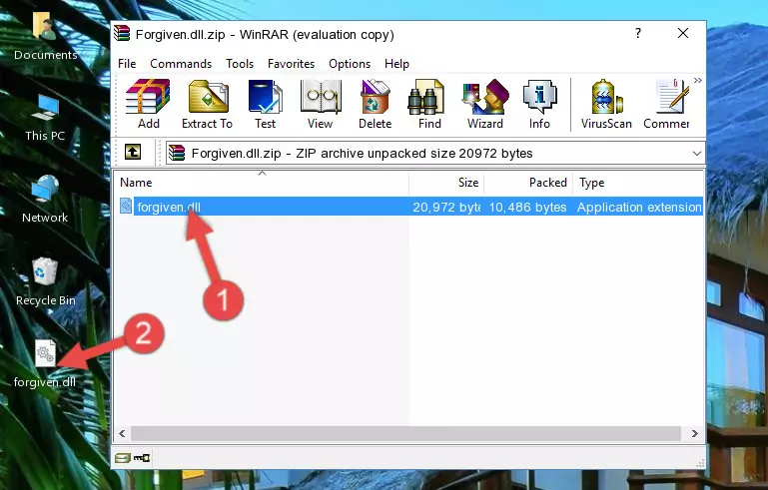Run the Test archive tool
Image resolution: width=768 pixels, height=490 pixels.
(x=265, y=104)
